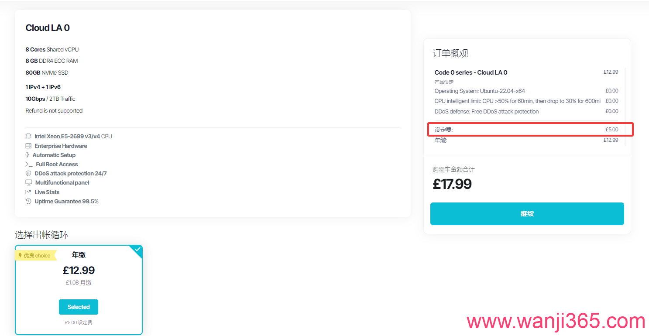Screen dimensions: 649x336
Task: Click the lightning icon beside Automatic Setup
Action: [27, 155]
